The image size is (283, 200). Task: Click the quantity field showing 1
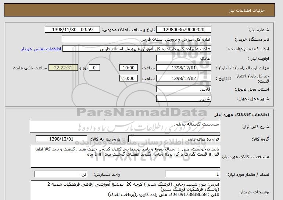pos(192,174)
